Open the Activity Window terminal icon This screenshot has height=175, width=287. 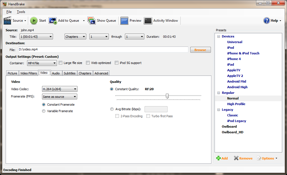(x=148, y=21)
